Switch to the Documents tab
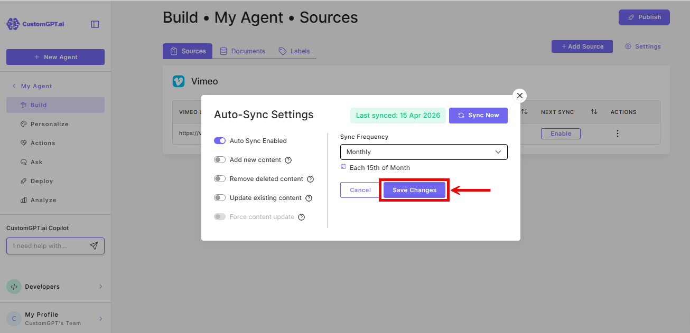Screen dimensions: 690x333 [x=242, y=51]
